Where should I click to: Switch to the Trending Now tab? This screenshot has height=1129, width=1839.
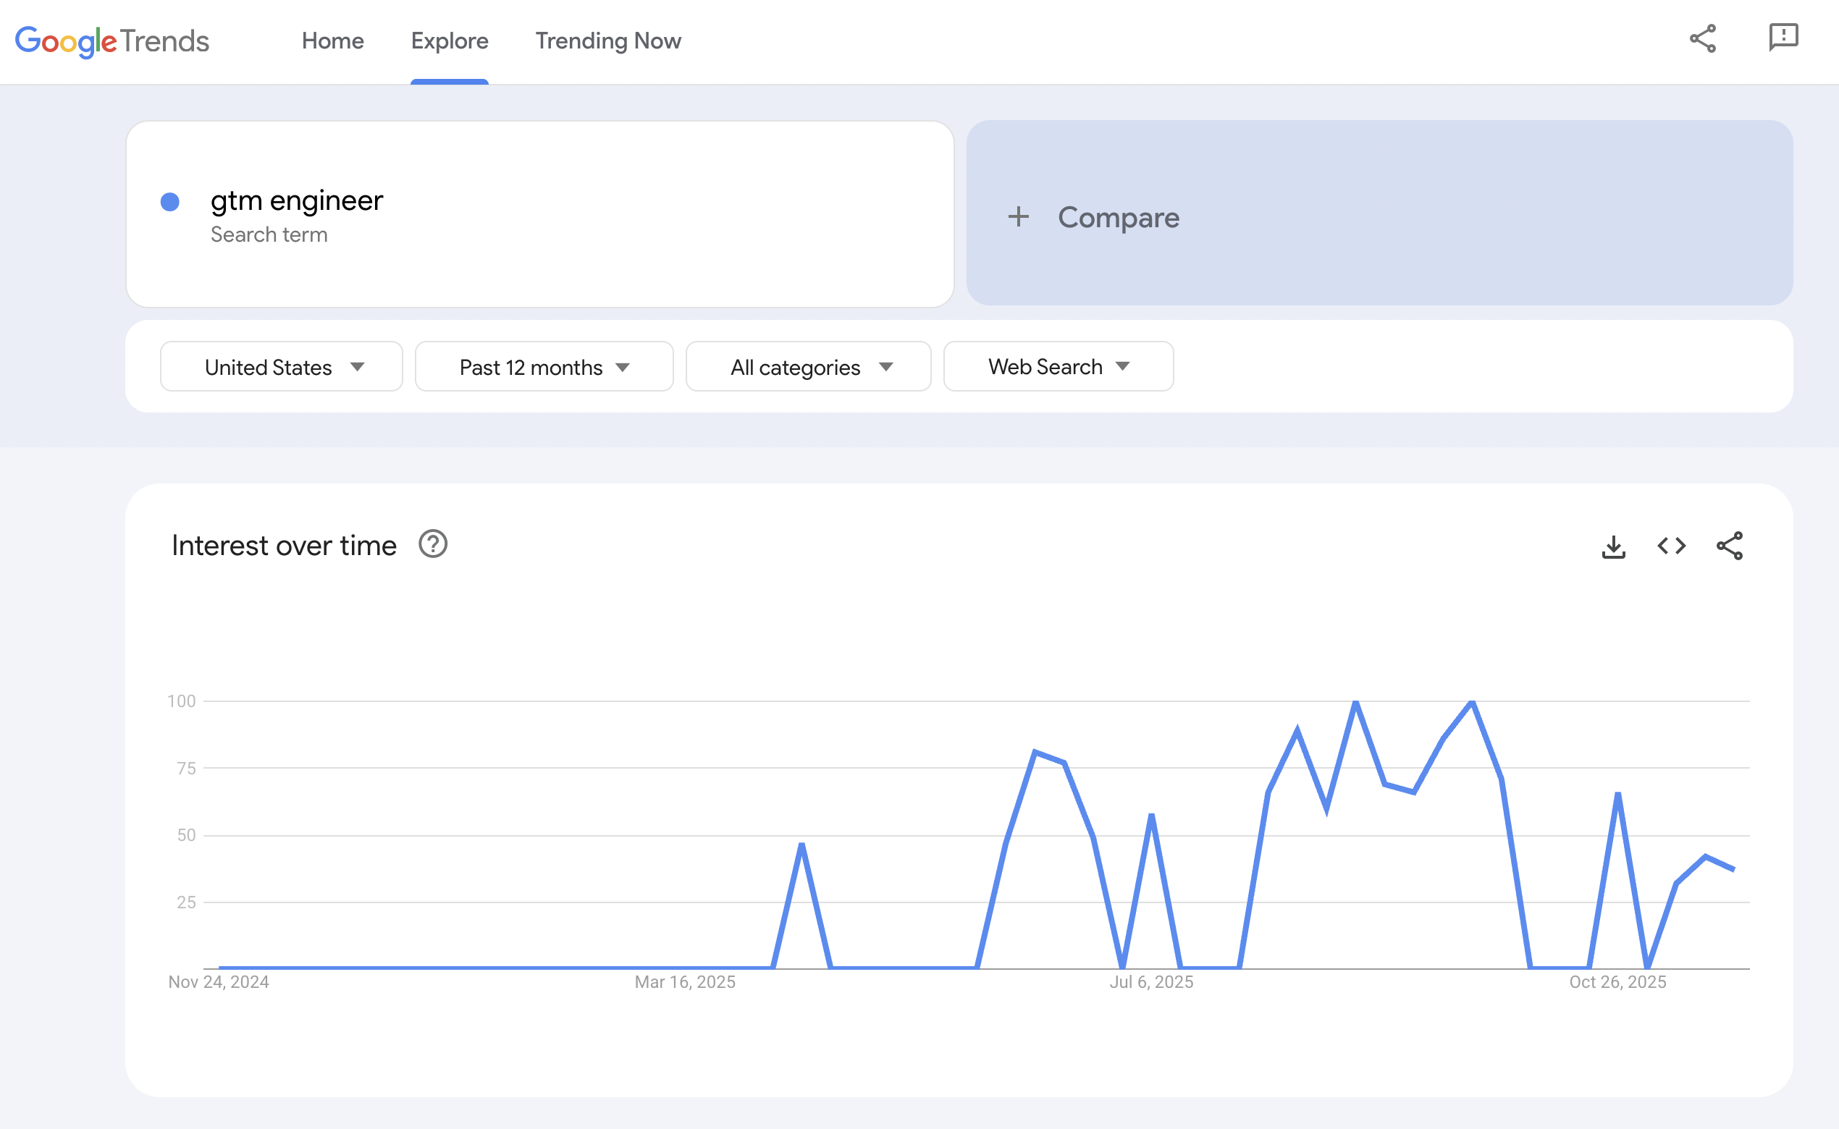[608, 41]
